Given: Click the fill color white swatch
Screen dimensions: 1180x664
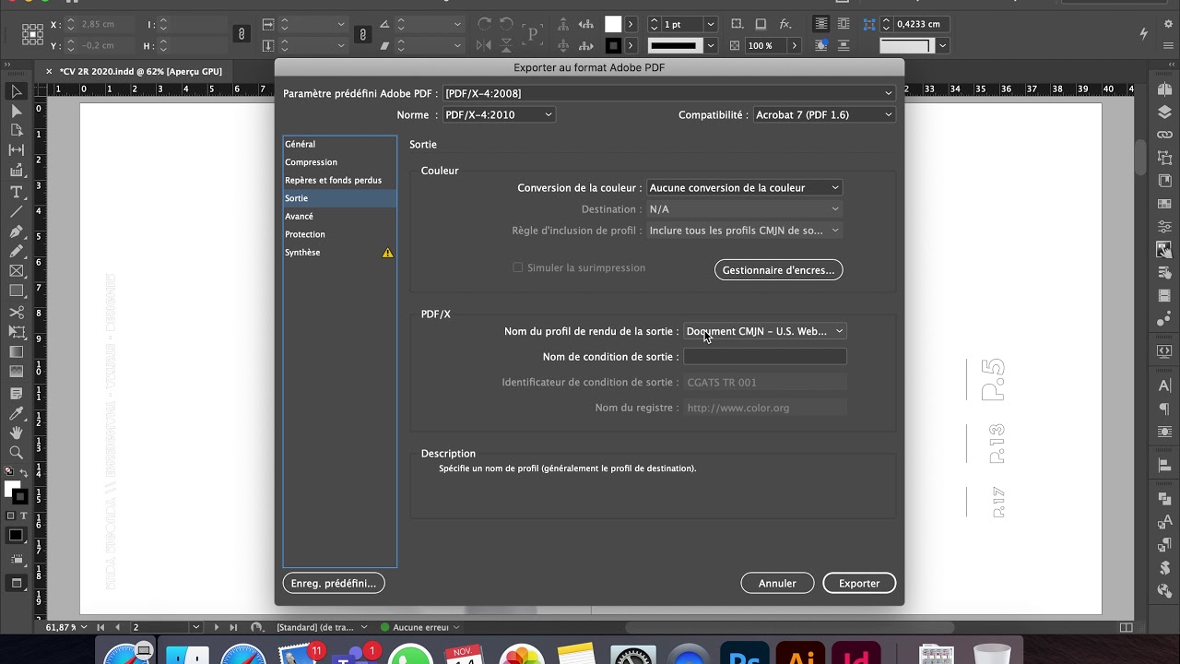Looking at the screenshot, I should coord(613,24).
